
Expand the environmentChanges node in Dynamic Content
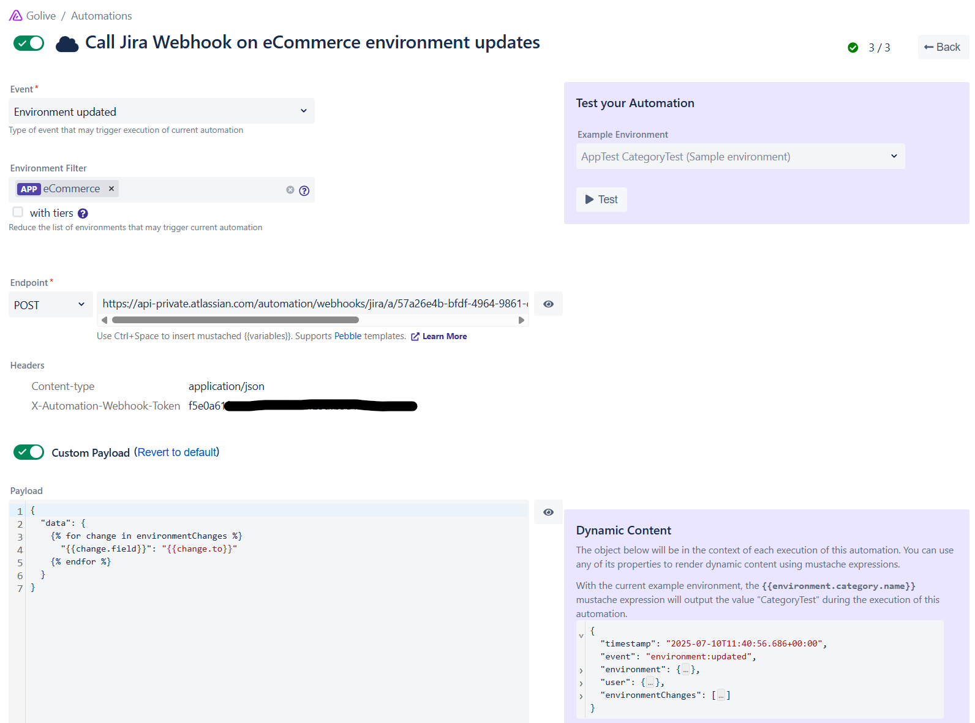tap(581, 696)
